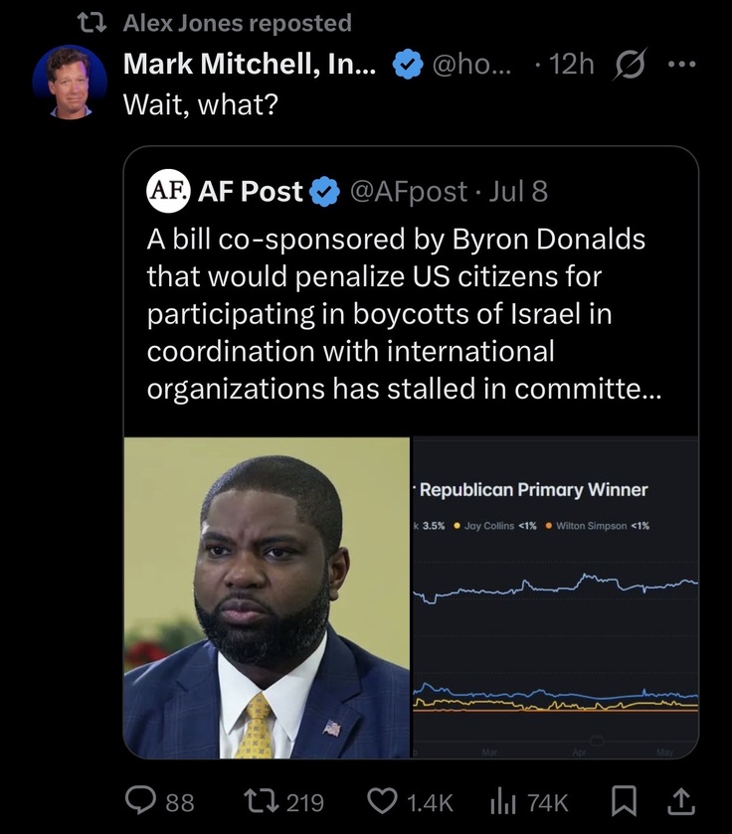Click Mark Mitchell's blue verified badge
The image size is (732, 834).
[408, 64]
